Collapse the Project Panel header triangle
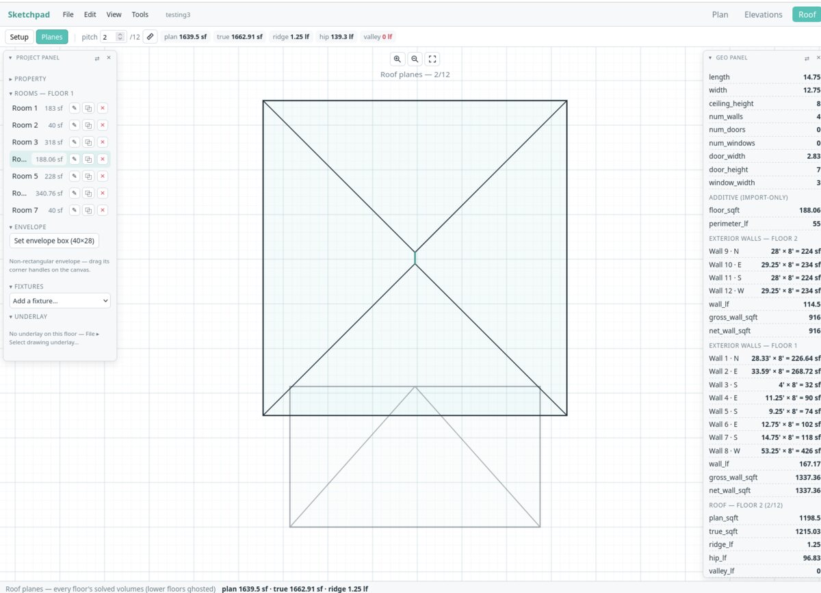Viewport: 821px width, 593px height. click(x=11, y=58)
